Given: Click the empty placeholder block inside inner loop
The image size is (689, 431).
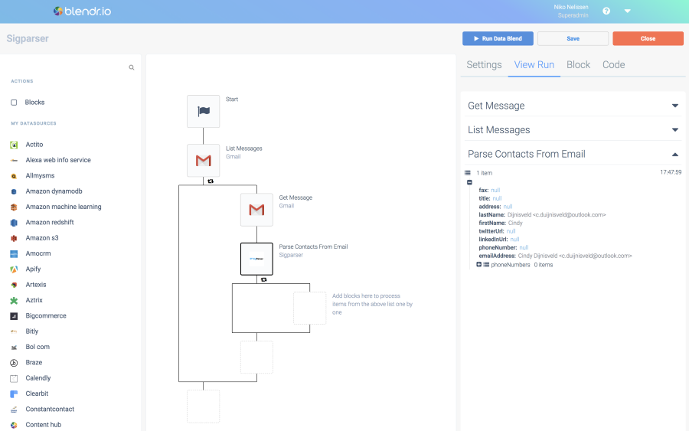Looking at the screenshot, I should [x=310, y=308].
